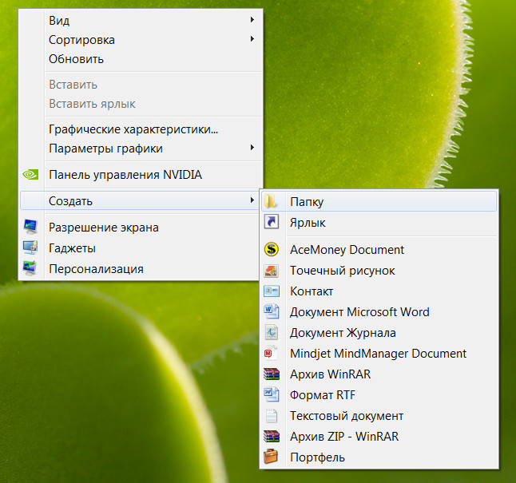The width and height of the screenshot is (516, 483).
Task: Select the greyed Вставить ярлык entry
Action: 141,104
